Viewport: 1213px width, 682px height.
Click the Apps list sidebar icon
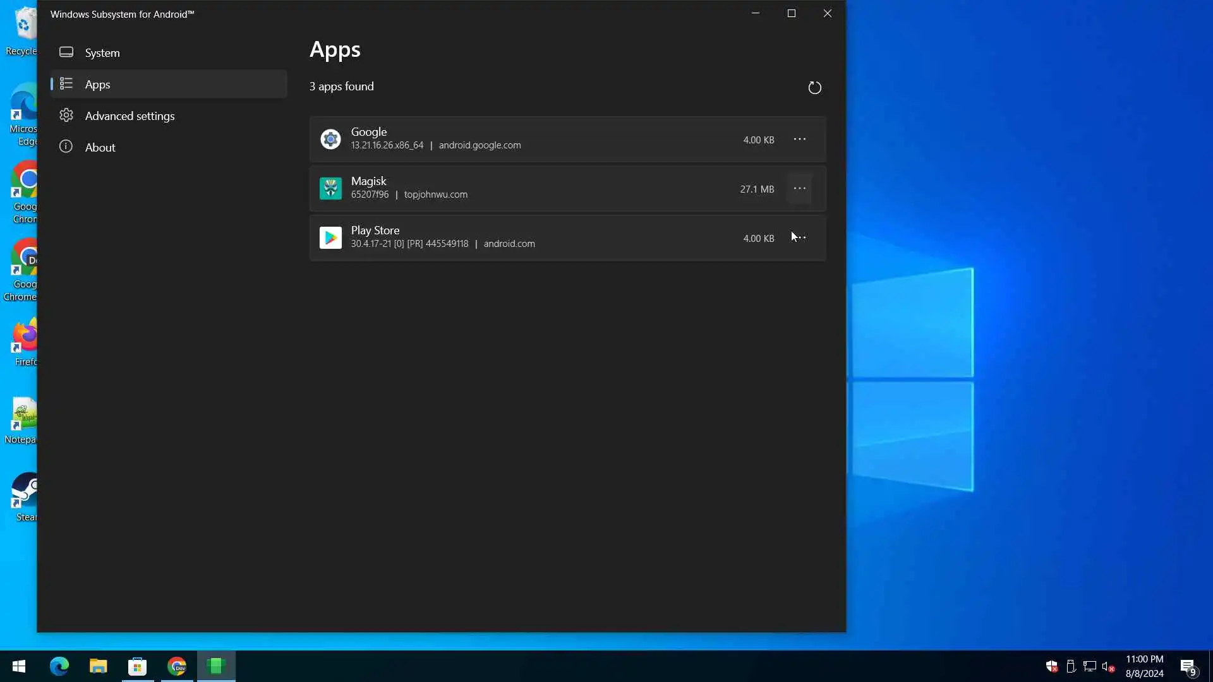click(66, 84)
